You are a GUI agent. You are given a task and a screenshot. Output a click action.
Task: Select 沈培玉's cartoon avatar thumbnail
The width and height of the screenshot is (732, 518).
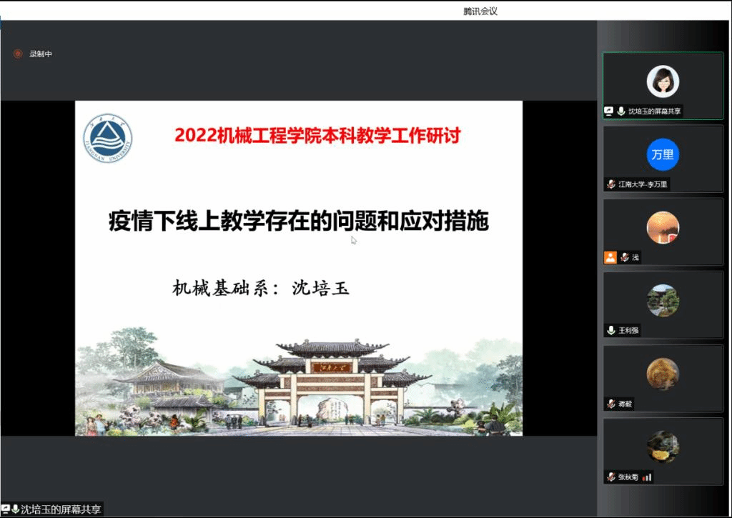pos(663,81)
